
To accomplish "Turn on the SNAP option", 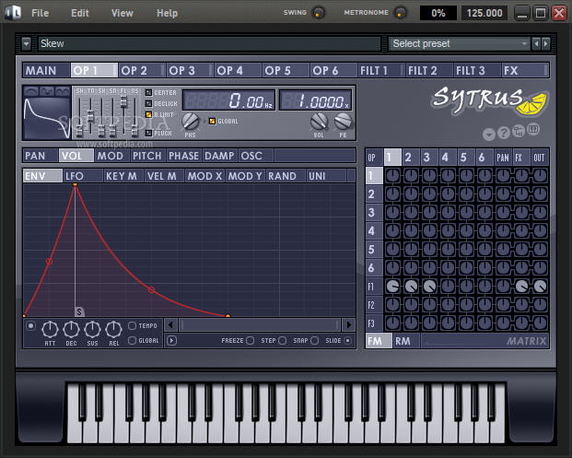I will click(x=314, y=340).
